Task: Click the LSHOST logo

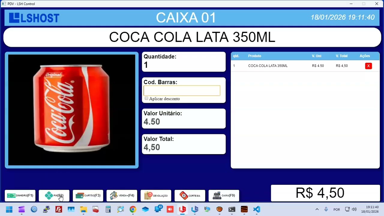Action: point(34,18)
